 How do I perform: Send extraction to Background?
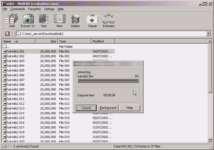point(108,108)
